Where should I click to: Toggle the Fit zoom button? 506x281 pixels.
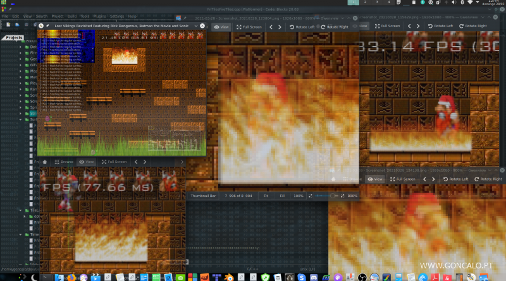(x=266, y=196)
